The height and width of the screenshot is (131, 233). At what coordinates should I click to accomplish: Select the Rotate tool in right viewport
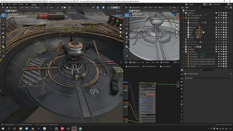tap(127, 28)
